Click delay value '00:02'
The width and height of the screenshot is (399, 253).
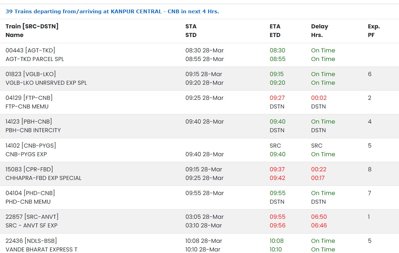pos(319,98)
